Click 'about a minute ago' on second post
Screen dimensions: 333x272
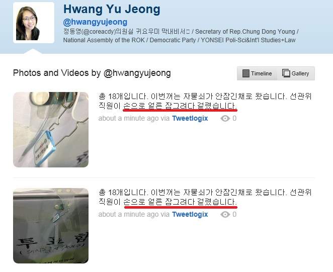[x=128, y=214]
